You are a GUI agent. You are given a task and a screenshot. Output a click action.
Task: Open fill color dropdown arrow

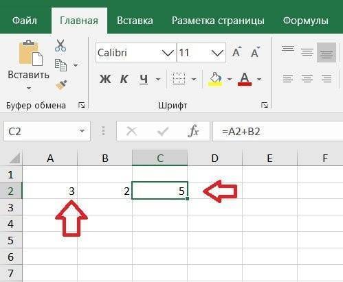(230, 80)
